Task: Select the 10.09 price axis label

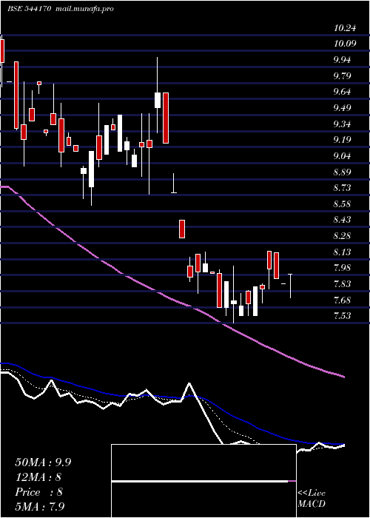Action: pyautogui.click(x=345, y=44)
